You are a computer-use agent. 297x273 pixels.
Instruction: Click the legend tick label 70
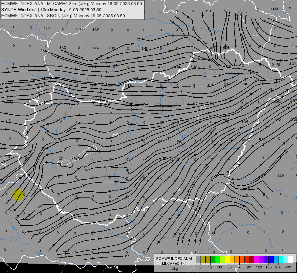[239, 267]
